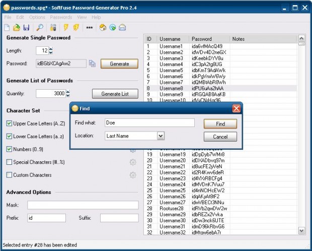The height and width of the screenshot is (251, 312).
Task: Open Custom Characters settings gear
Action: [x=133, y=175]
